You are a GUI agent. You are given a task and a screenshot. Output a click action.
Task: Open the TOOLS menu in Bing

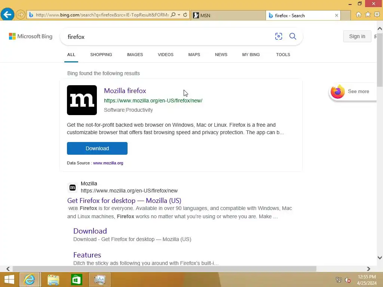point(283,55)
